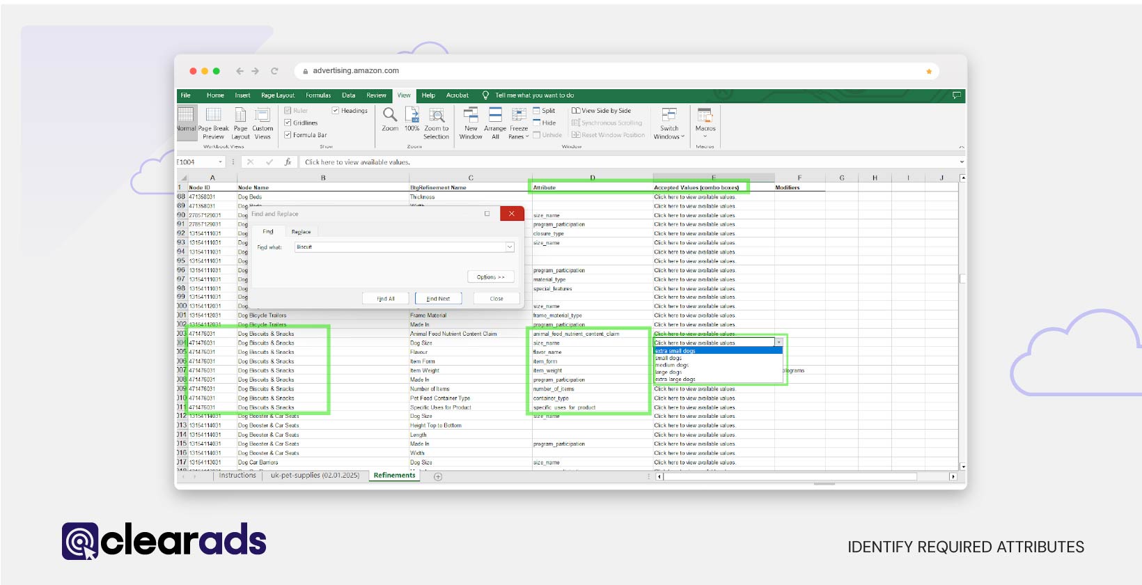Screen dimensions: 1142x585
Task: Switch to Page Layout view
Action: pyautogui.click(x=240, y=123)
